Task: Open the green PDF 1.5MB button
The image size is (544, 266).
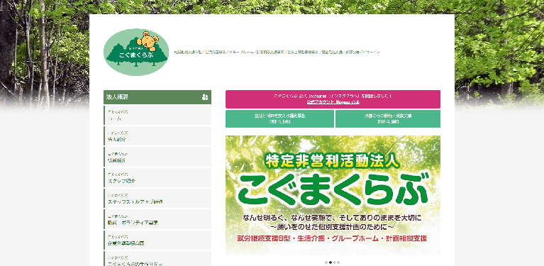Action: 279,118
